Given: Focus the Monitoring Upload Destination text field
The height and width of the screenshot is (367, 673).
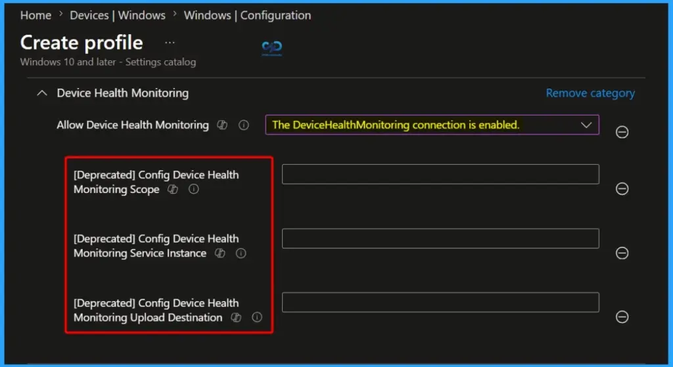Looking at the screenshot, I should click(x=440, y=302).
